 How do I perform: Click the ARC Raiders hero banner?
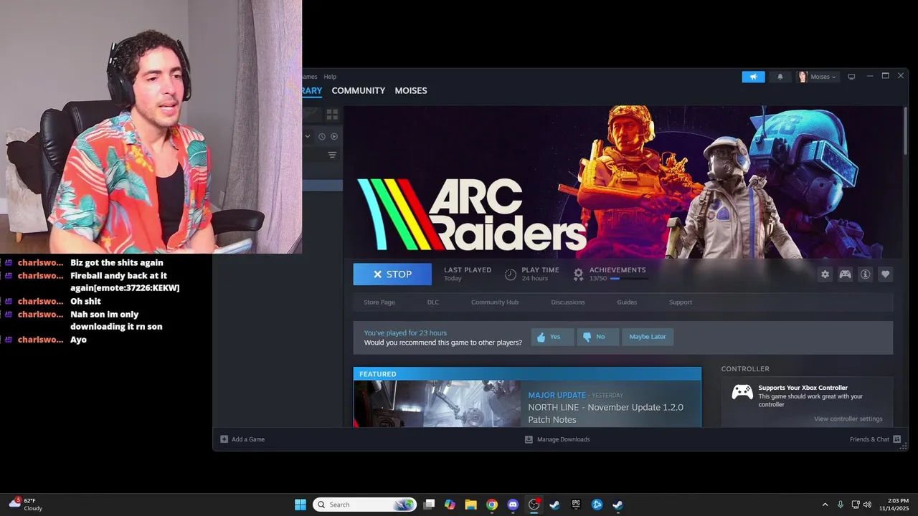pyautogui.click(x=624, y=182)
